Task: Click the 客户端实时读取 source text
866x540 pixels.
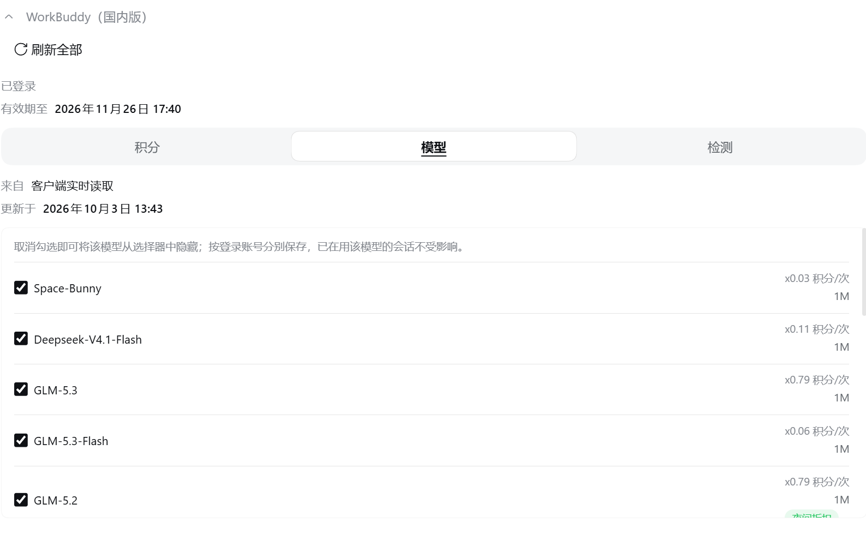Action: click(x=73, y=186)
